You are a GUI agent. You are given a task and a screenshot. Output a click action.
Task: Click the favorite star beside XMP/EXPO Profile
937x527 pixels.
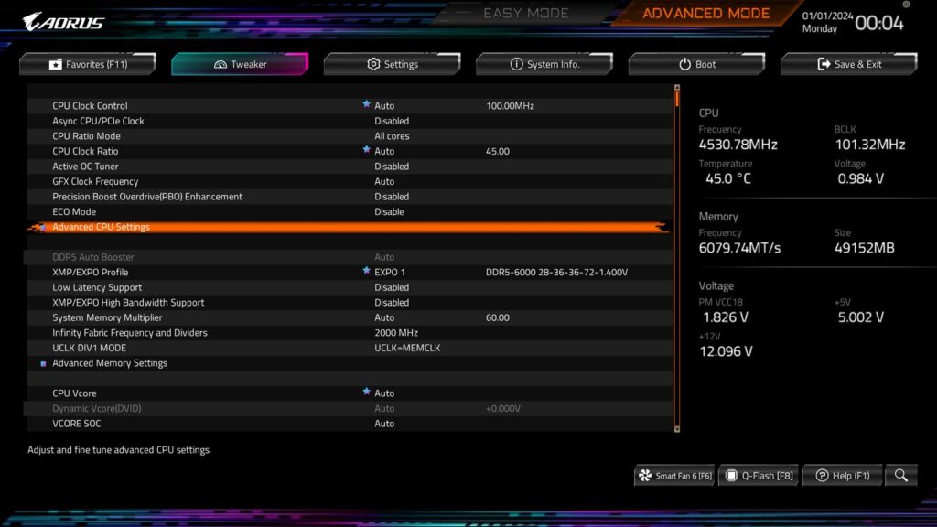click(x=366, y=270)
